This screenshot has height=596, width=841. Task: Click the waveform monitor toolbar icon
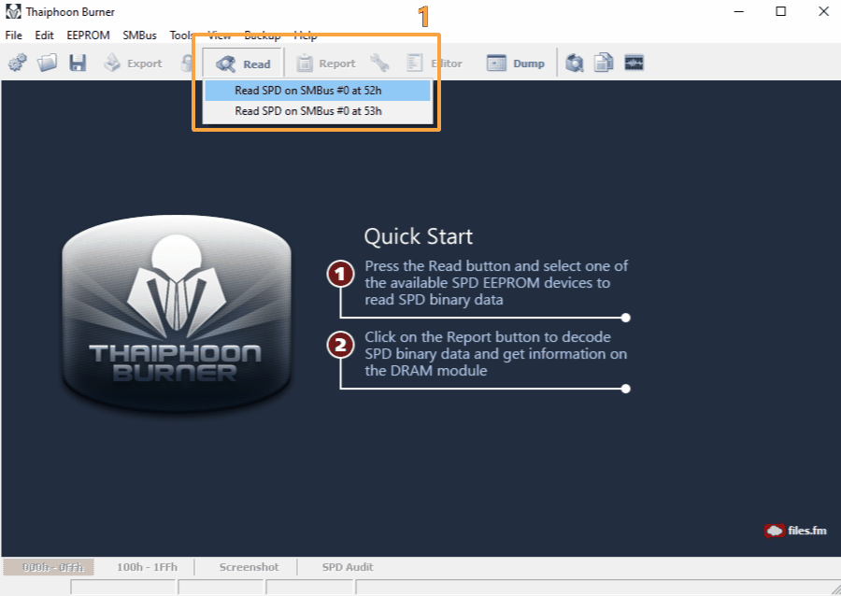[634, 64]
